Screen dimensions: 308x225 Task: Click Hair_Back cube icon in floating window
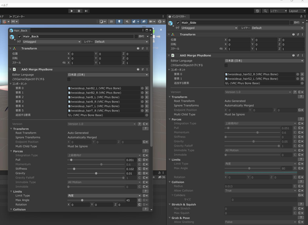click(x=12, y=37)
